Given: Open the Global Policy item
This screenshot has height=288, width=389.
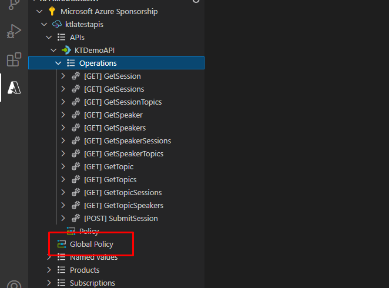Looking at the screenshot, I should point(92,244).
